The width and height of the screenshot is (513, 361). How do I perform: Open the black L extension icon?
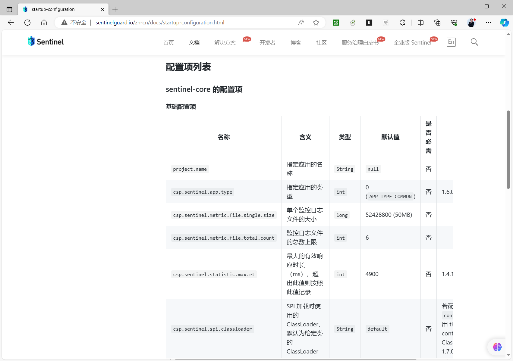tap(369, 23)
